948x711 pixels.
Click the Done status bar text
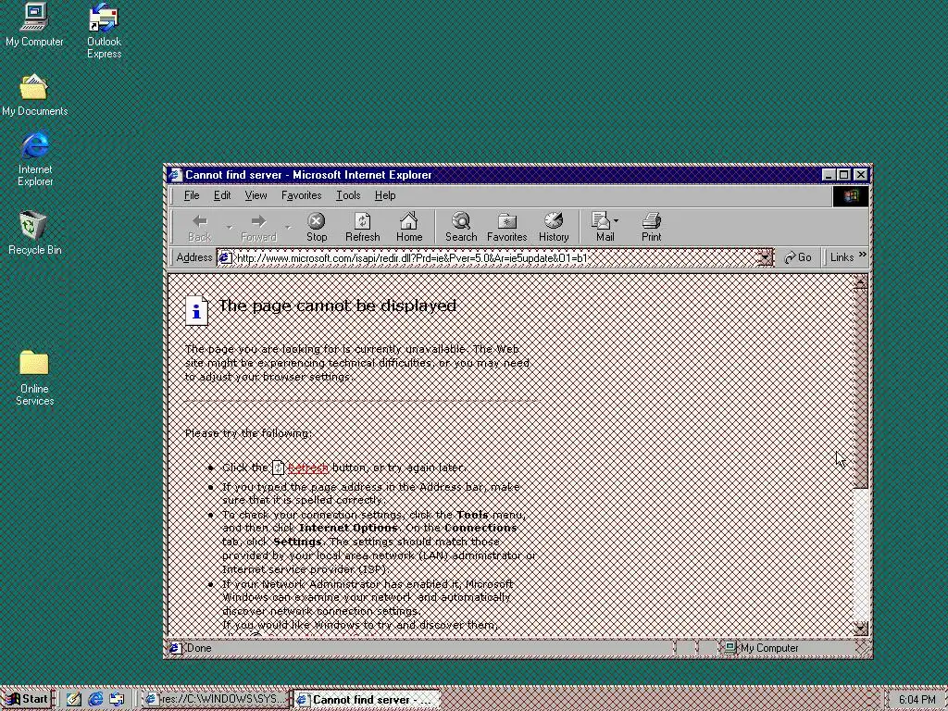click(199, 648)
